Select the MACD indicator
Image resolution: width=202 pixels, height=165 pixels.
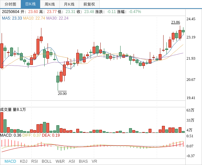(x=10, y=161)
